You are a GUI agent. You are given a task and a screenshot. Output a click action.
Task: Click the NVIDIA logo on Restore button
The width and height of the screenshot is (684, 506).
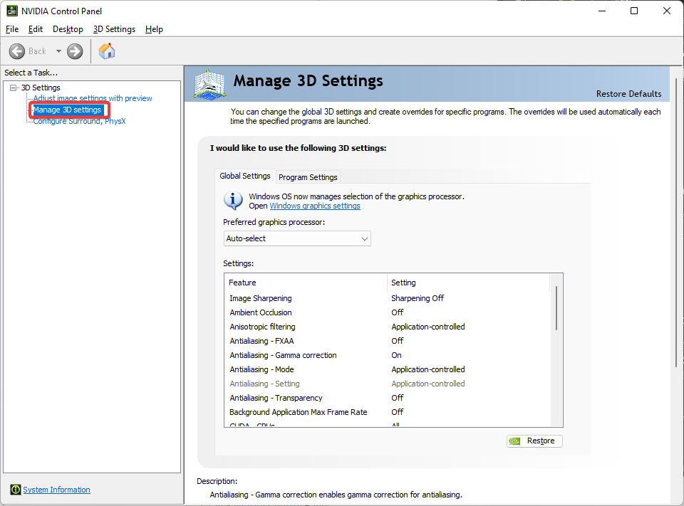click(x=514, y=441)
